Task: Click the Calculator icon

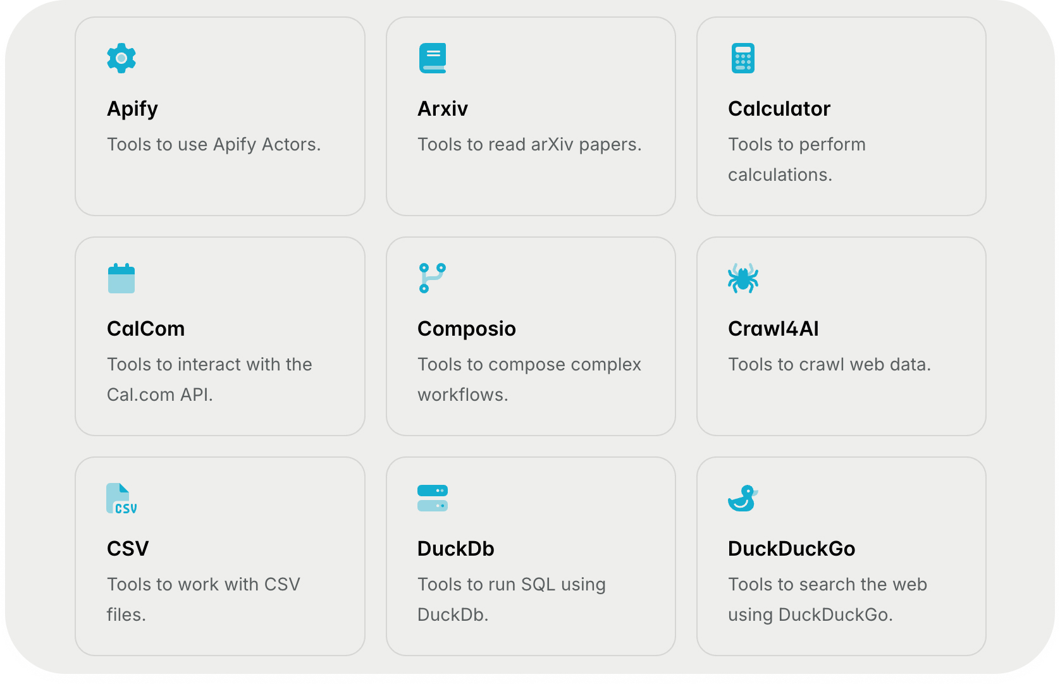Action: point(743,58)
